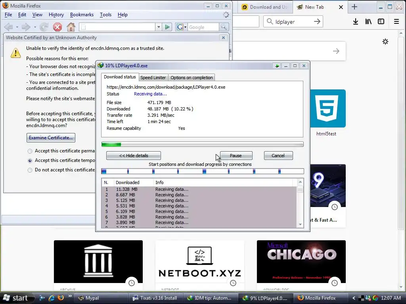Viewport: 406px width, 304px height.
Task: Click the search go arrow beside ldplayer
Action: coord(317,21)
